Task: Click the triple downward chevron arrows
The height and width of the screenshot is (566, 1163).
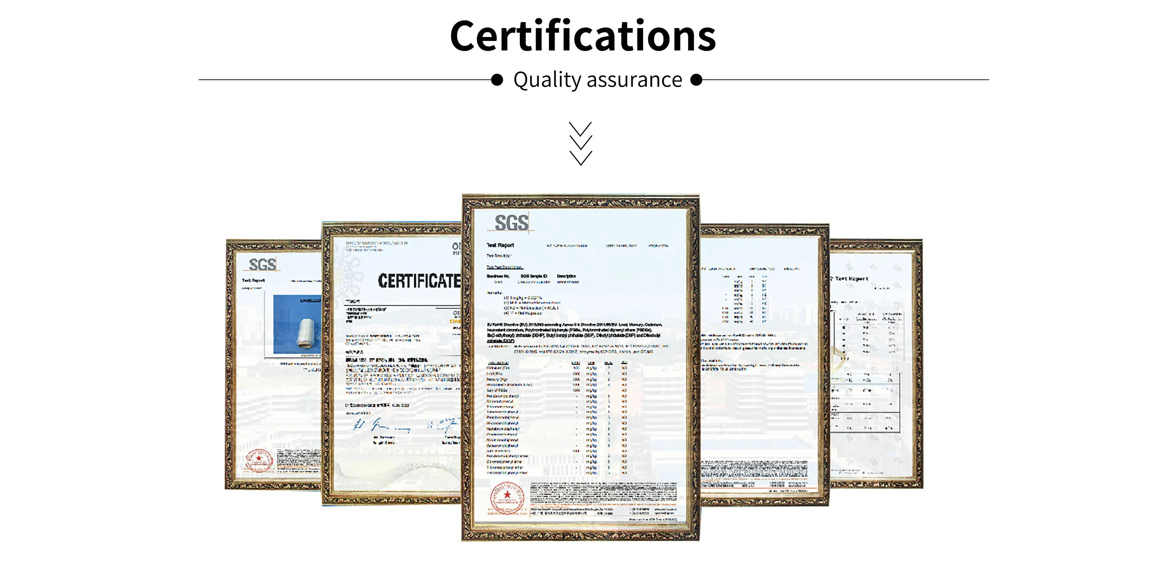Action: pyautogui.click(x=580, y=143)
